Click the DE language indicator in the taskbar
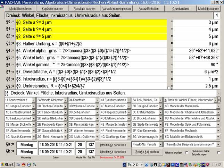 124,165
